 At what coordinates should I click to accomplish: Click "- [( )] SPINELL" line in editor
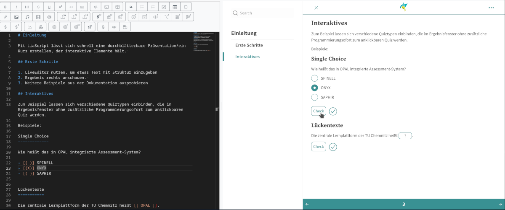[36, 163]
